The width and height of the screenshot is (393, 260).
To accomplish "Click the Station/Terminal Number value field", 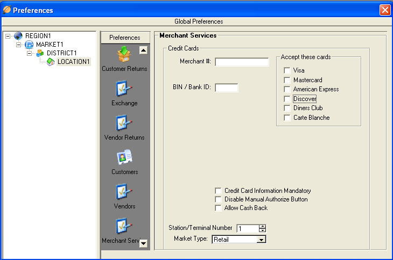I will (248, 228).
